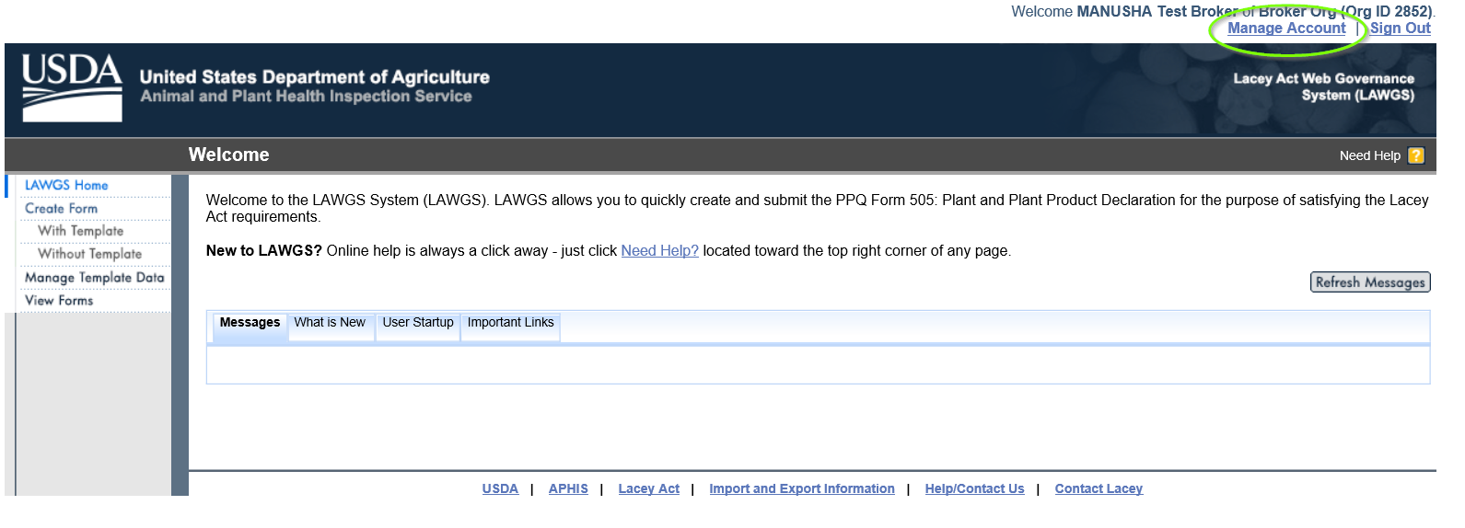Viewport: 1465px width, 528px height.
Task: Open Manage Template Data in sidebar
Action: coord(94,278)
